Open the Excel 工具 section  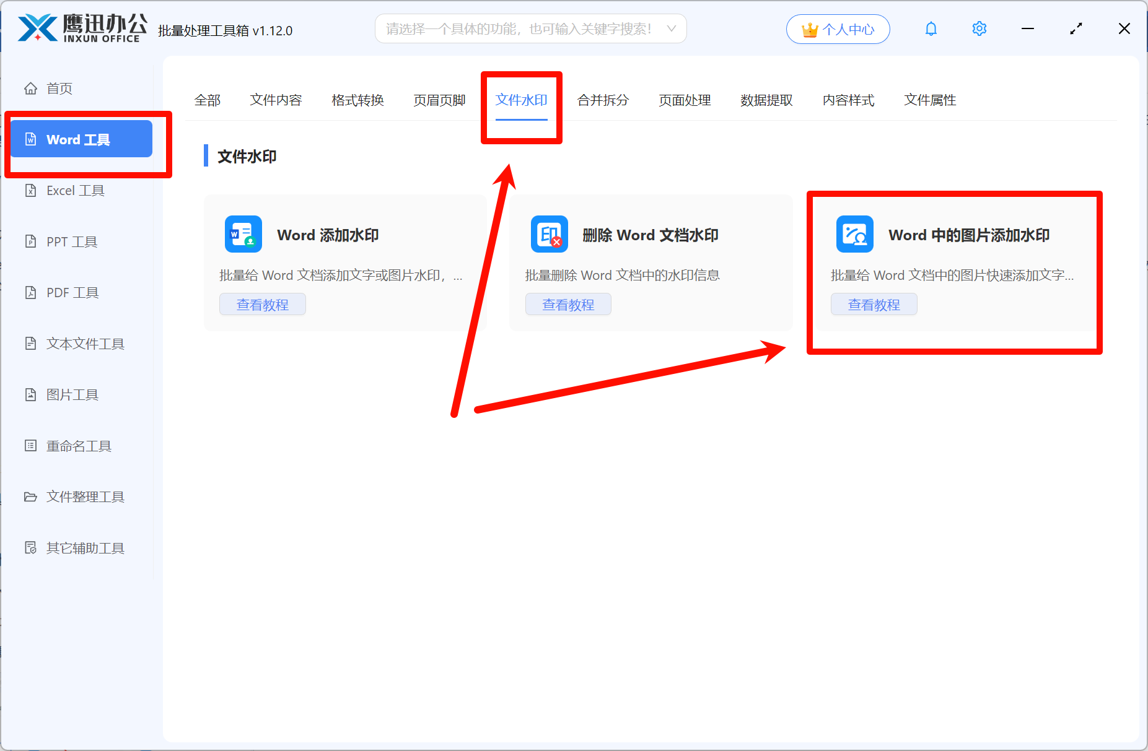click(x=76, y=190)
